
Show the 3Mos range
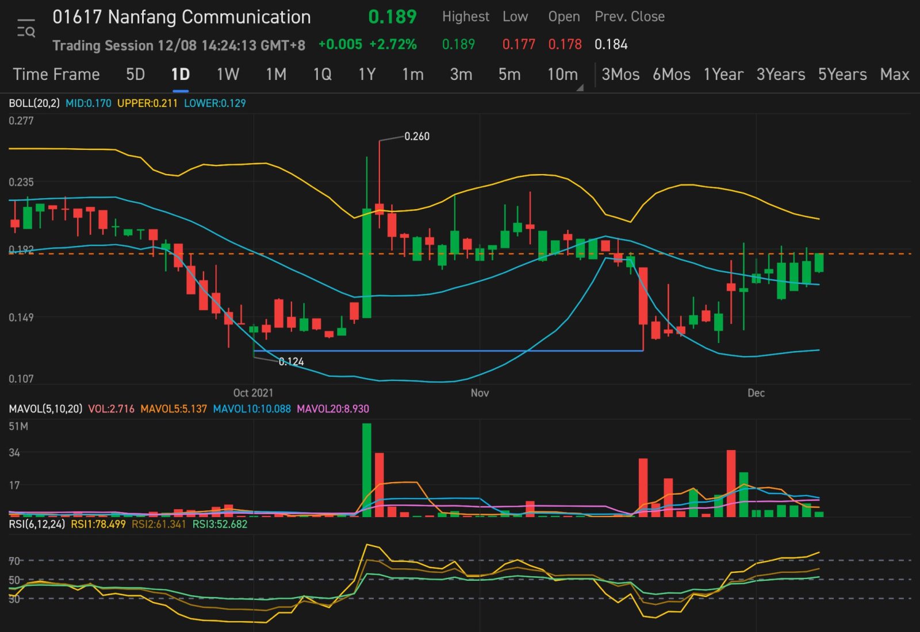(620, 75)
